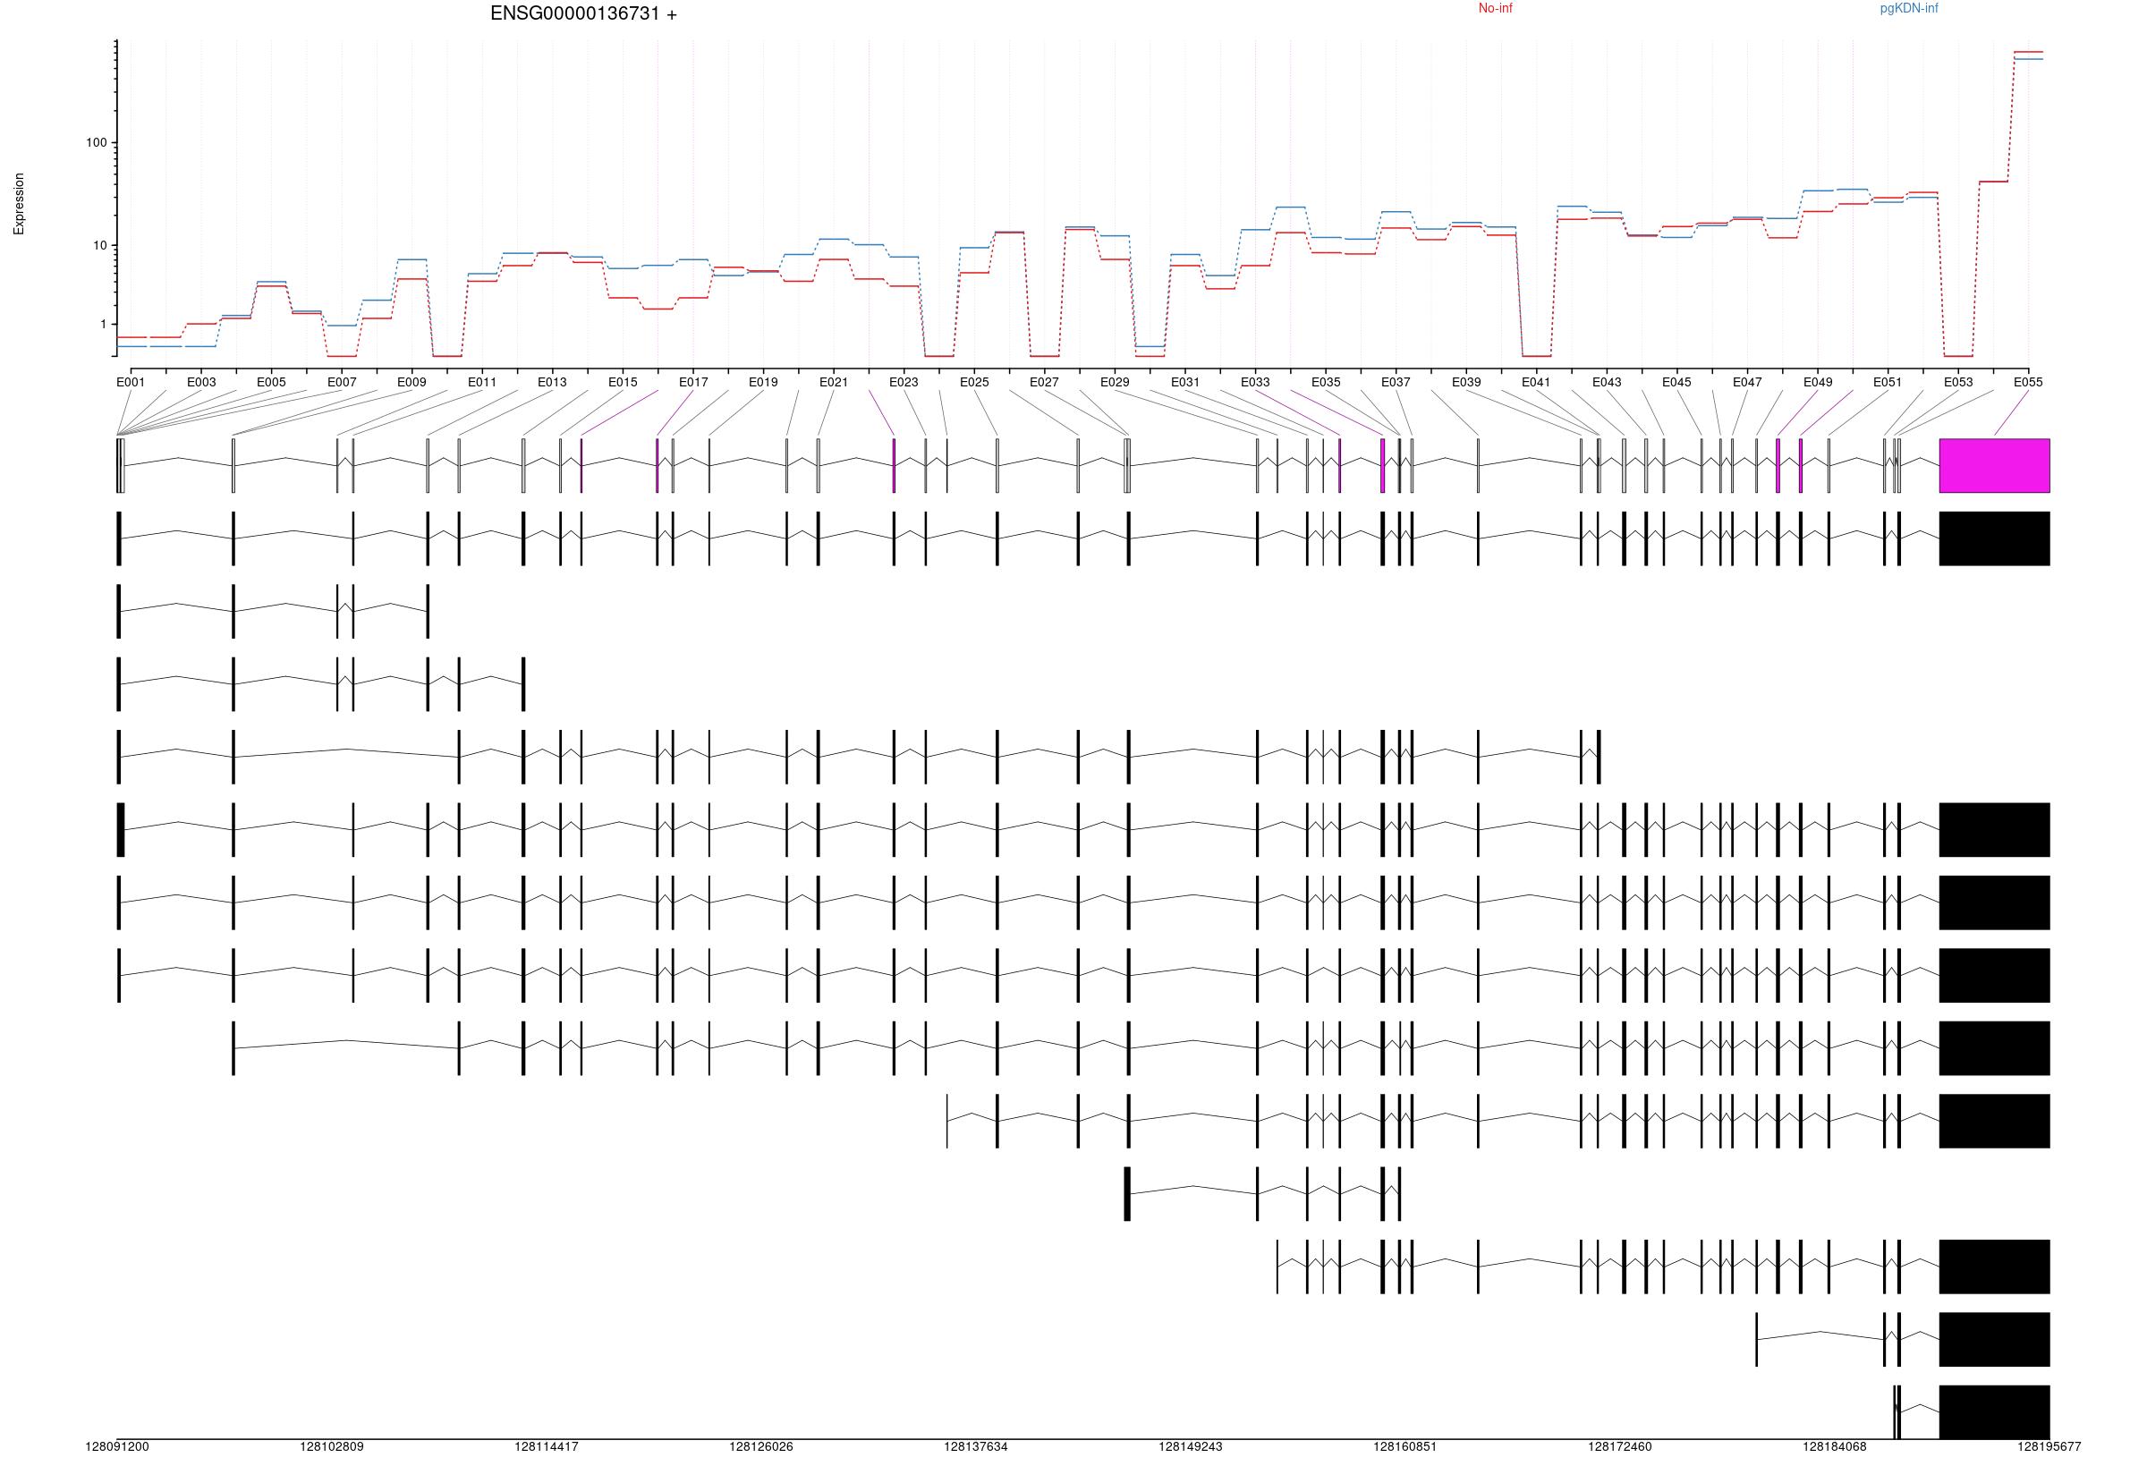
Task: Click exon label E007
Action: click(x=342, y=382)
